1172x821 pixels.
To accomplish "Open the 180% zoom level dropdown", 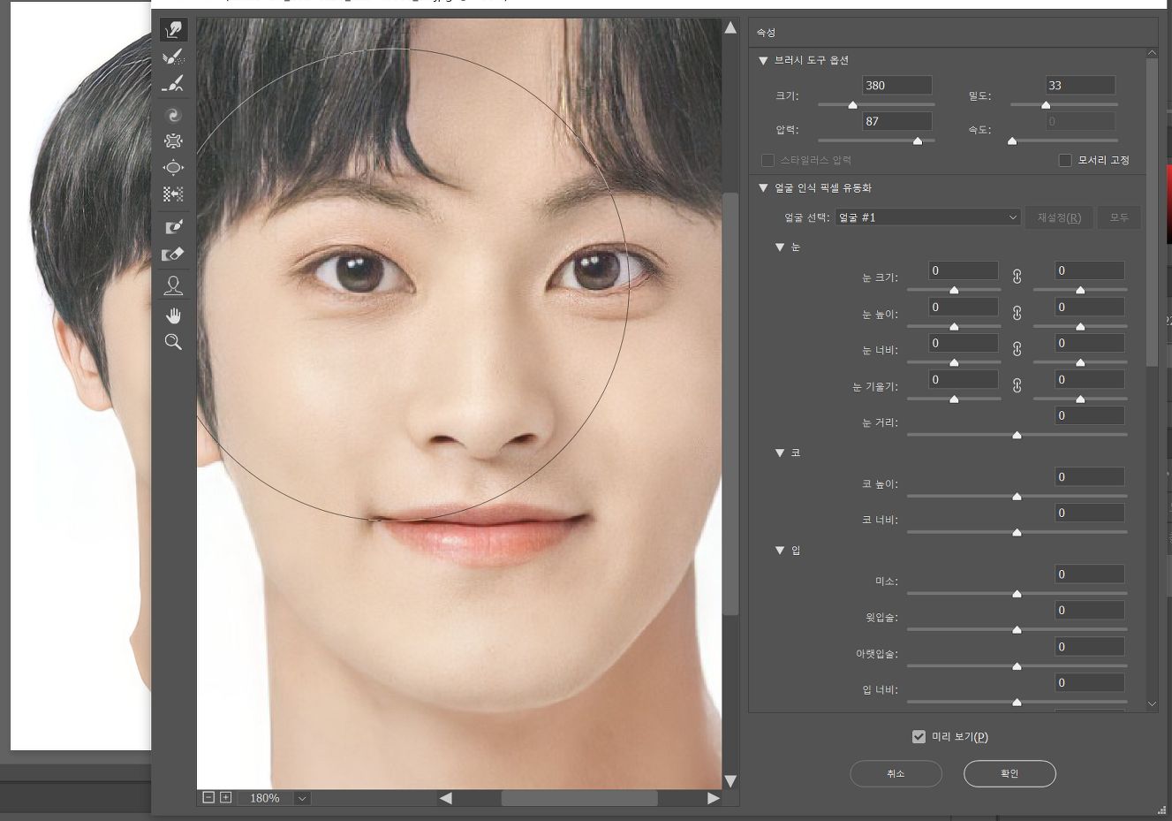I will tap(302, 798).
